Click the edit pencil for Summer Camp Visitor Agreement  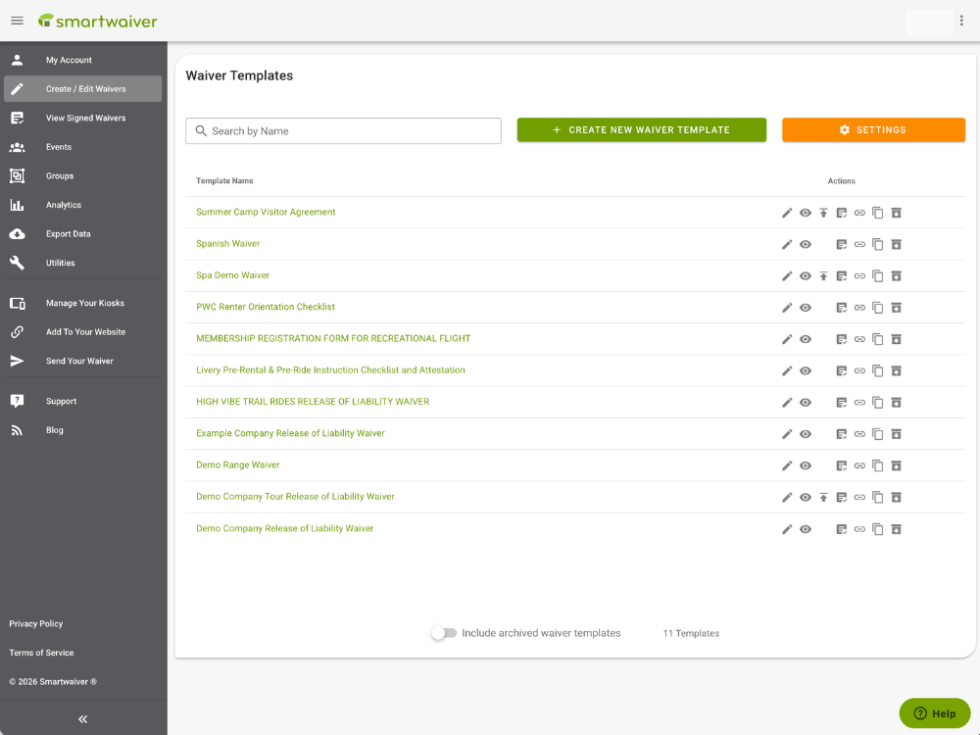(x=787, y=213)
